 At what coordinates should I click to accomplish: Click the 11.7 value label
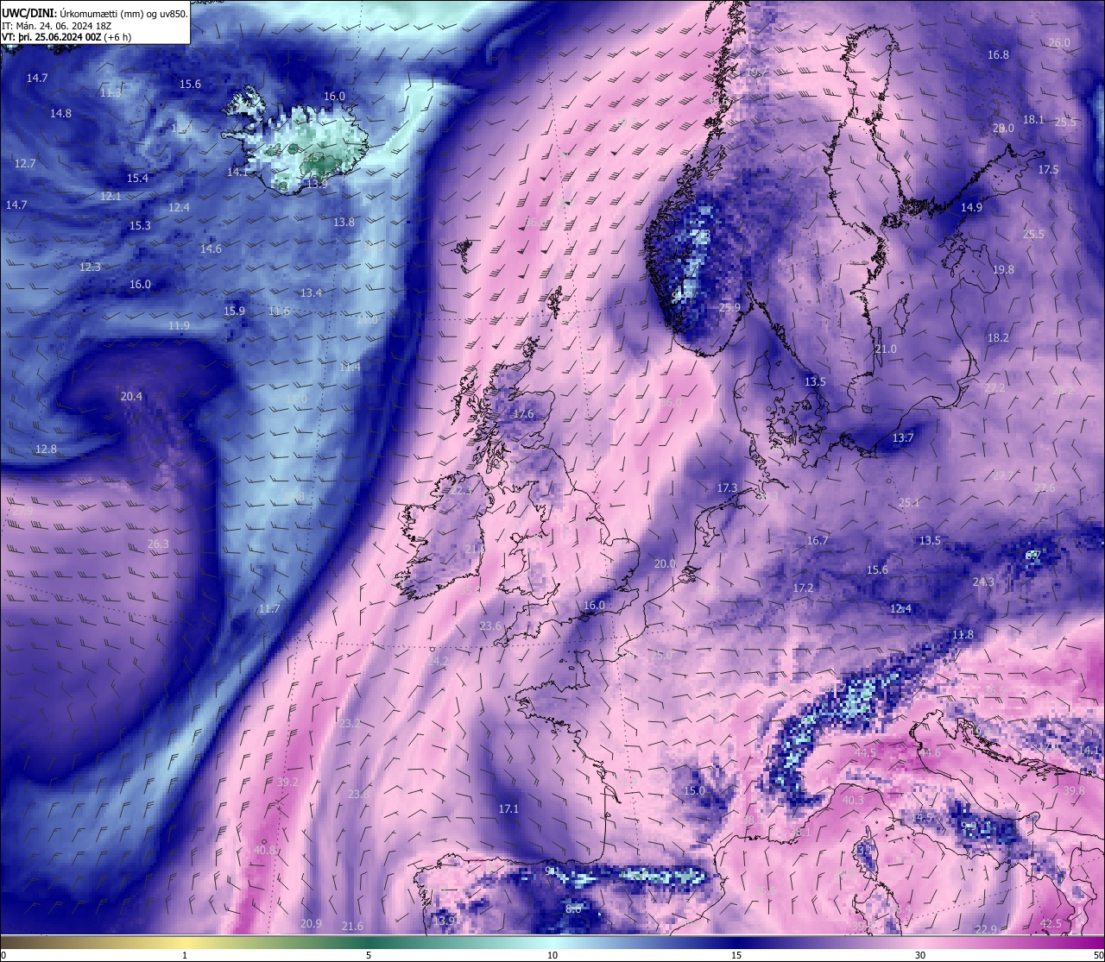pos(268,608)
